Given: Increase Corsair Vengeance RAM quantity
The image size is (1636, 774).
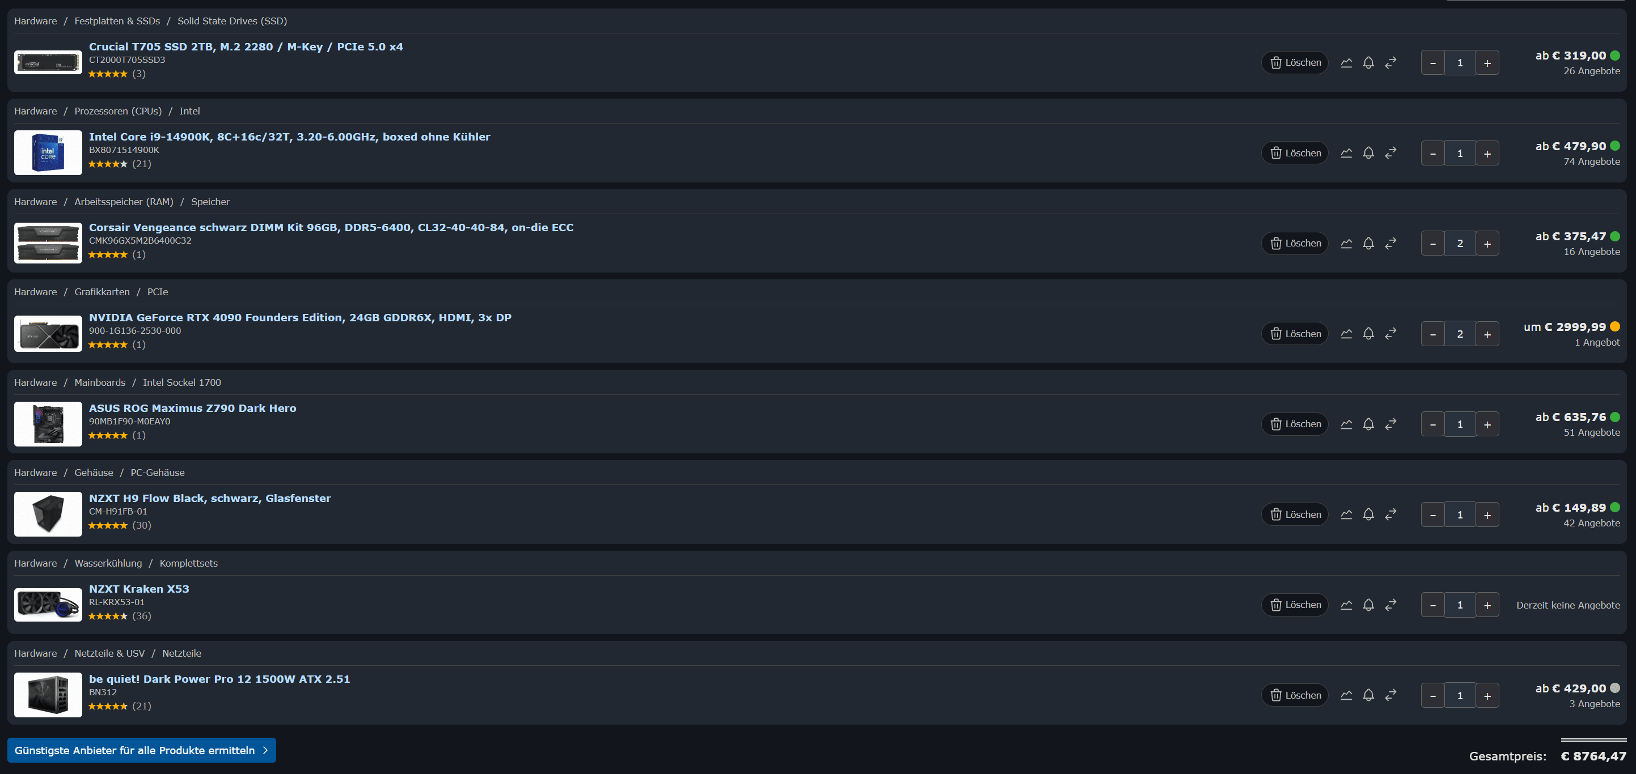Looking at the screenshot, I should 1487,244.
